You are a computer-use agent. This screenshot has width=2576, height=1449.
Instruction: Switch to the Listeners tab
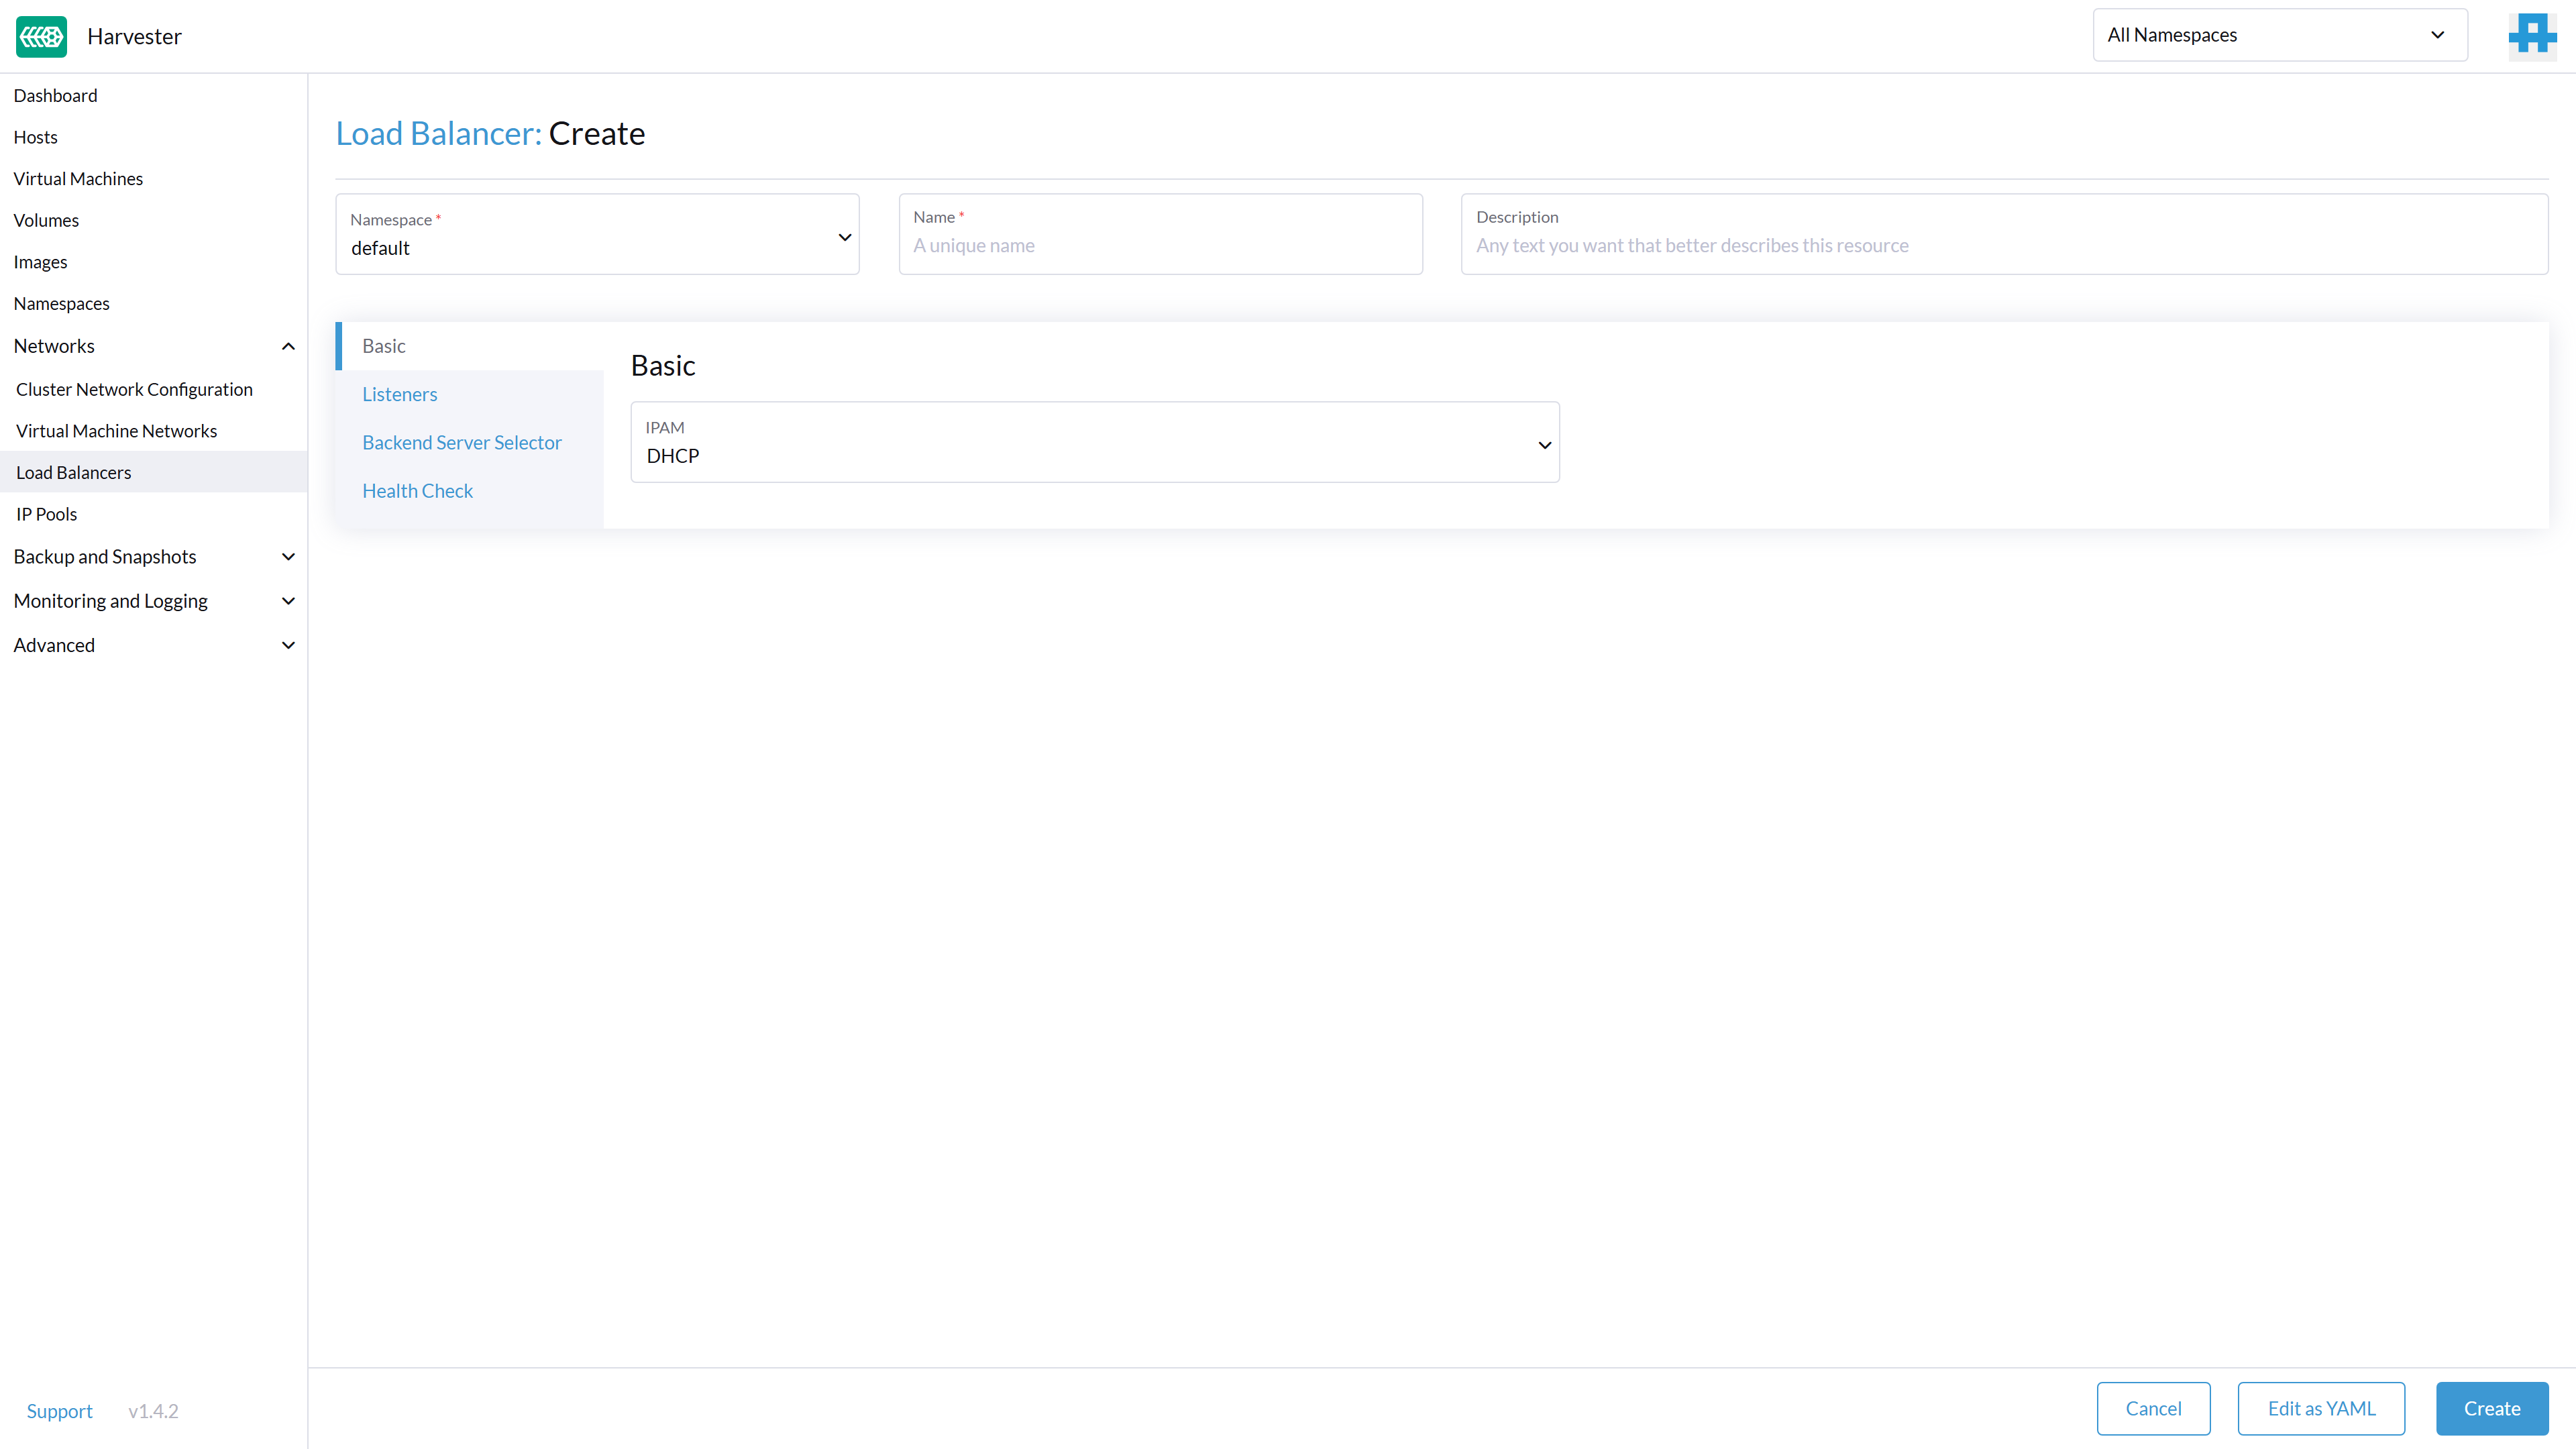coord(399,394)
